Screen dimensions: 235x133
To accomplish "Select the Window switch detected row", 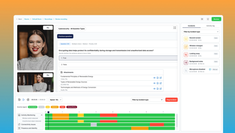I will (30, 118).
